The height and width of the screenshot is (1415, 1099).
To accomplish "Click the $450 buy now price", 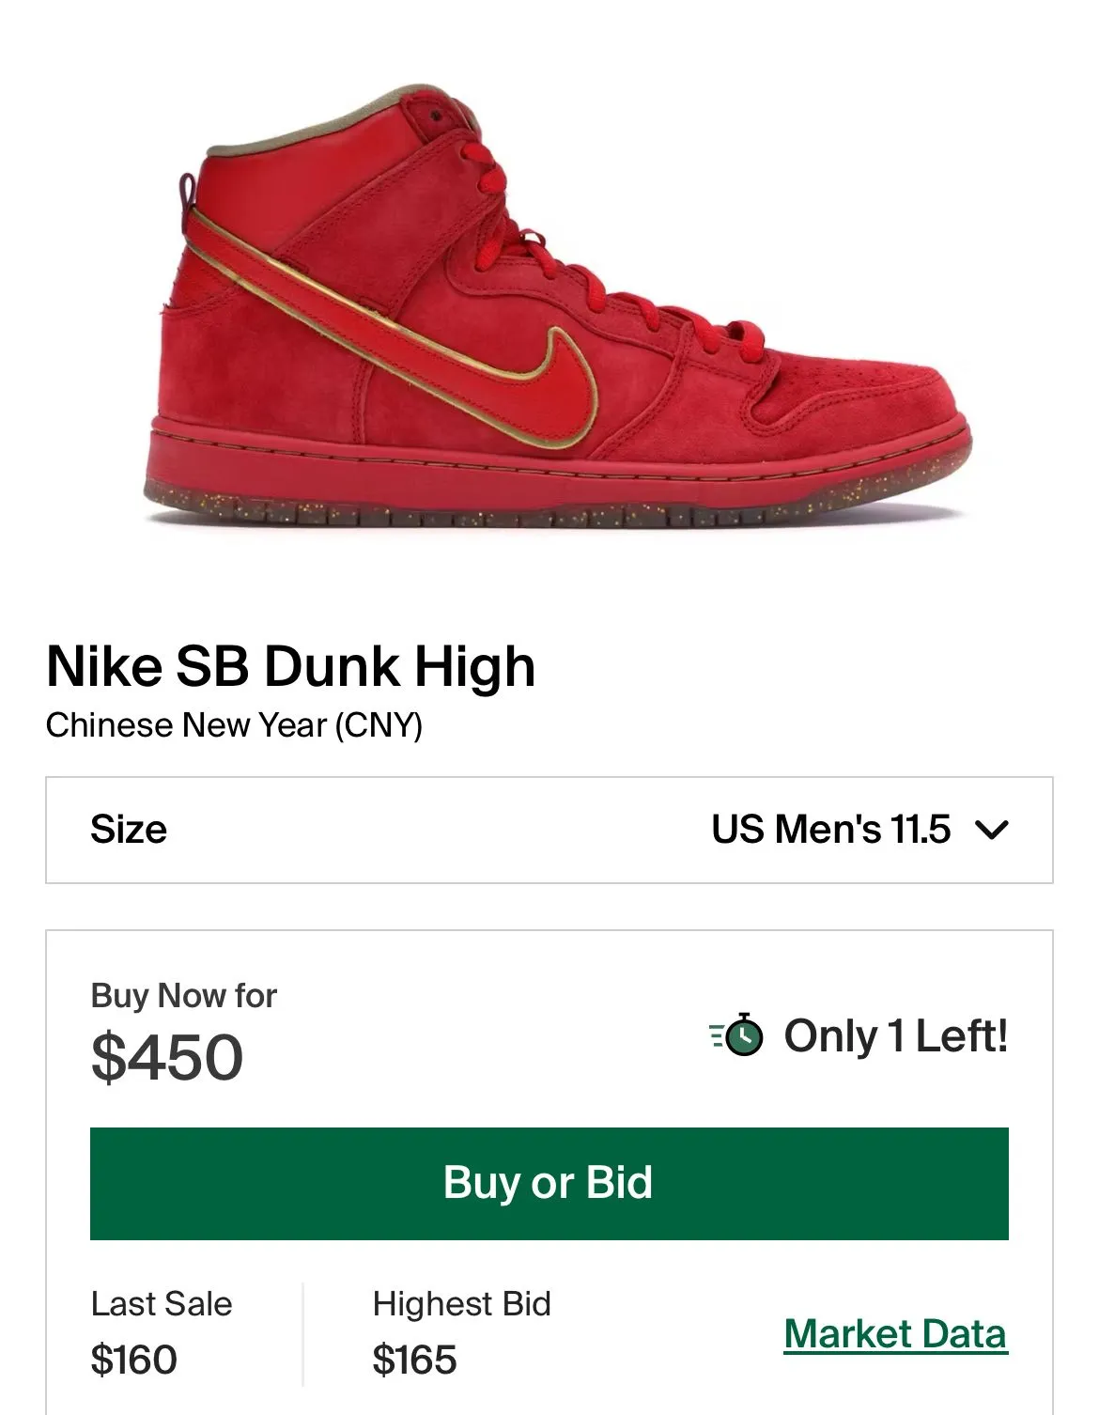I will click(x=167, y=1057).
